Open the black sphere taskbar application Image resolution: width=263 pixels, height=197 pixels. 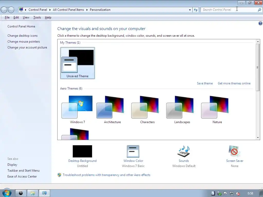tap(21, 193)
